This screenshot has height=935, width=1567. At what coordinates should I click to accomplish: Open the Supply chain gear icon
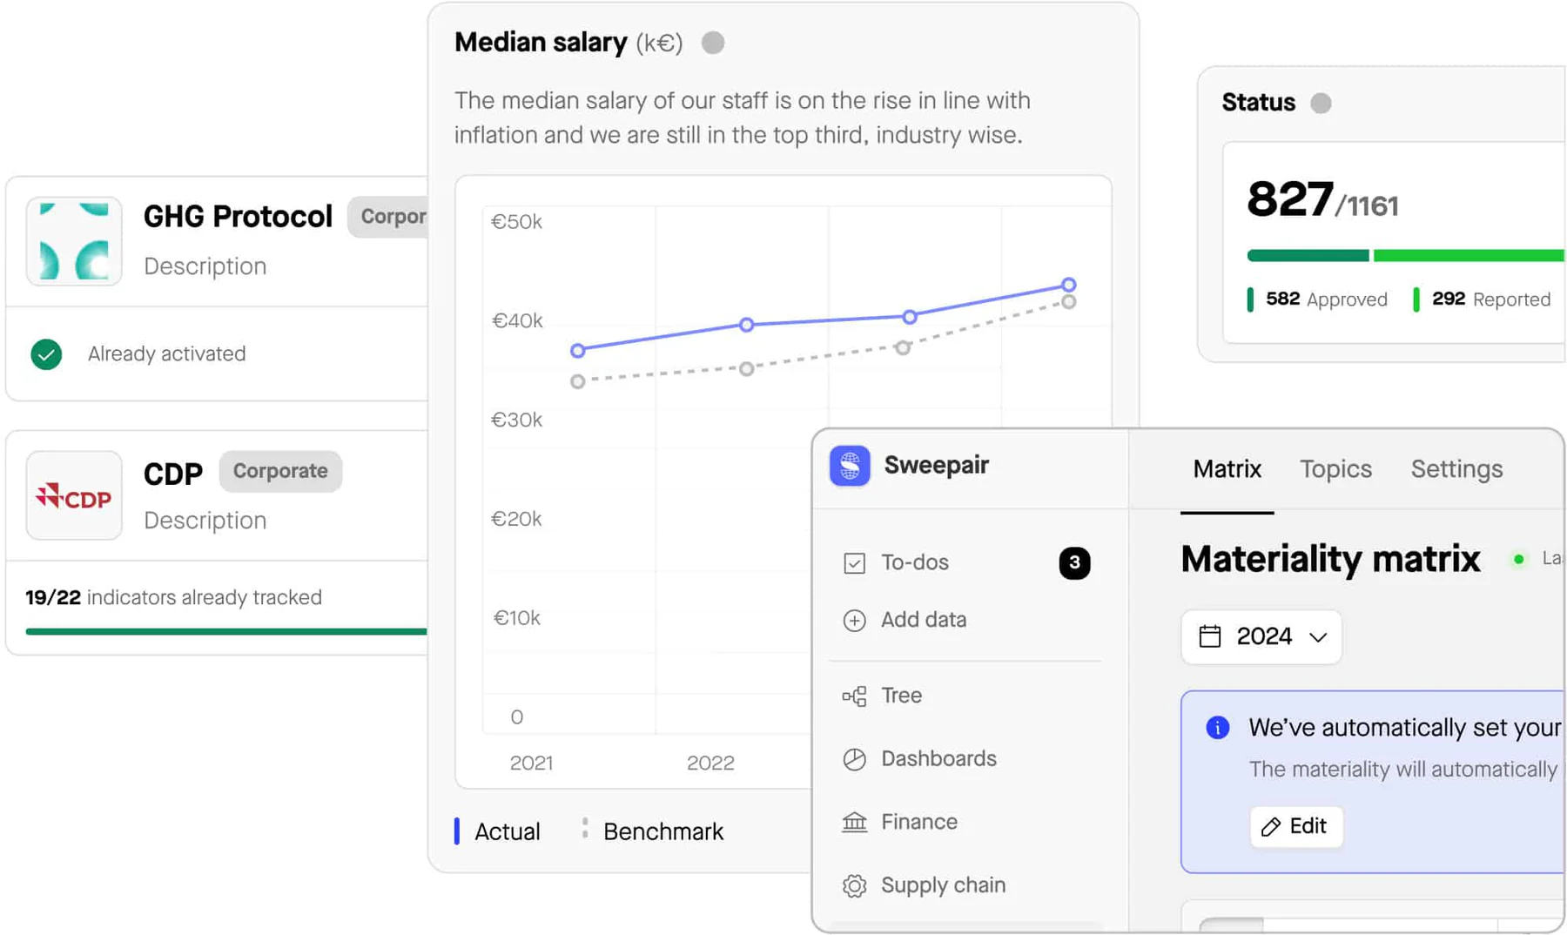(854, 885)
